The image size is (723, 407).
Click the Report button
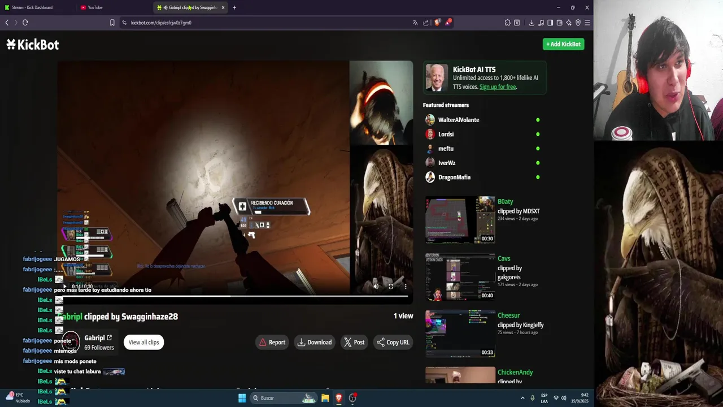[272, 342]
